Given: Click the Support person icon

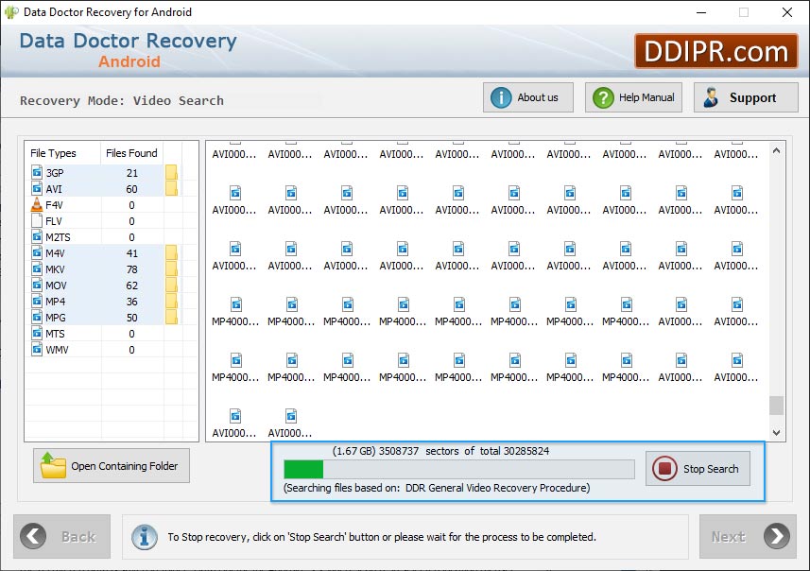Looking at the screenshot, I should click(x=711, y=97).
